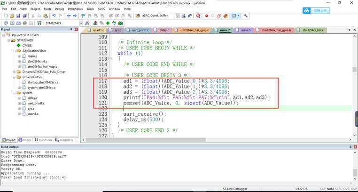Click the green diamond Run-Time Environment icon
Screen dimensions: 358x192
[x=108, y=23]
